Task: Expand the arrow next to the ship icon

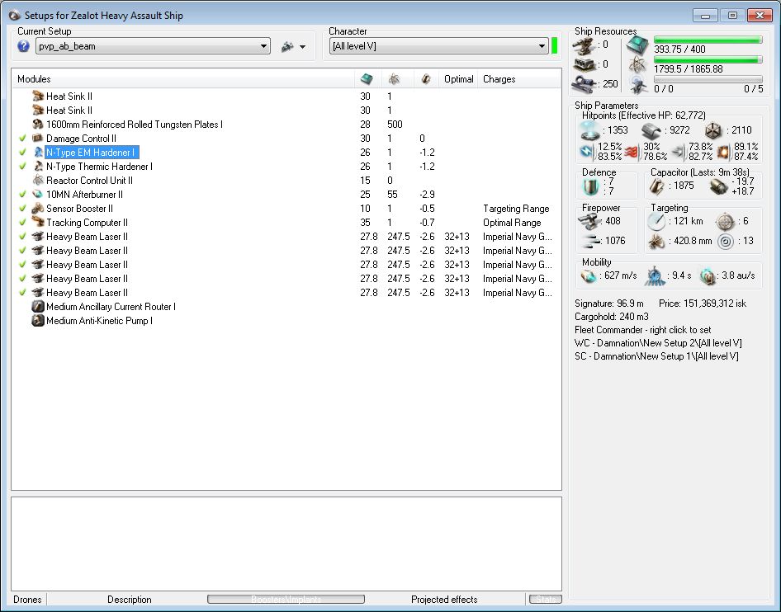Action: pos(302,47)
